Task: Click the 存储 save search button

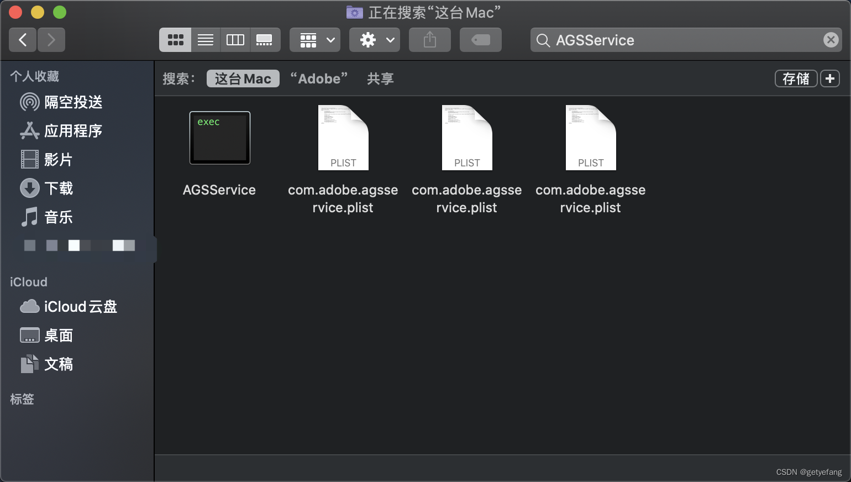Action: pos(796,78)
